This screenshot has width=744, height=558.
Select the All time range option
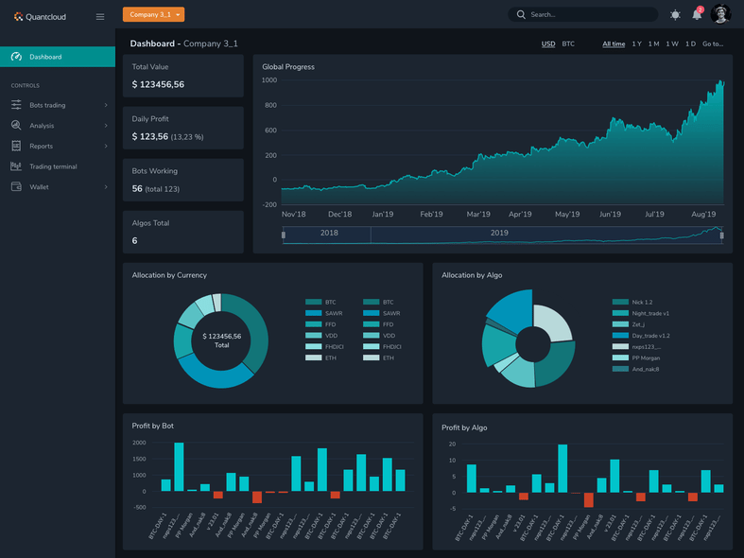click(614, 44)
